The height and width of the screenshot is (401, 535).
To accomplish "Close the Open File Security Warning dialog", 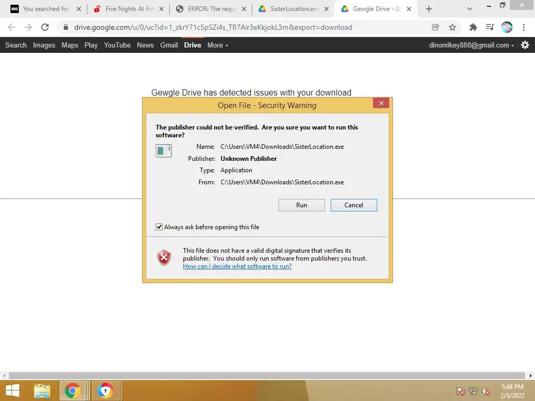I will [381, 103].
